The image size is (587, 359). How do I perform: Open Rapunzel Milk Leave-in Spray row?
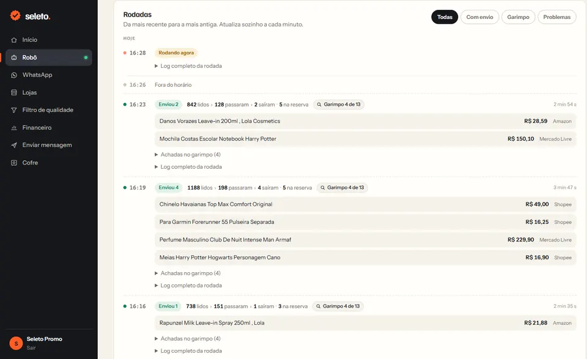[x=366, y=323]
